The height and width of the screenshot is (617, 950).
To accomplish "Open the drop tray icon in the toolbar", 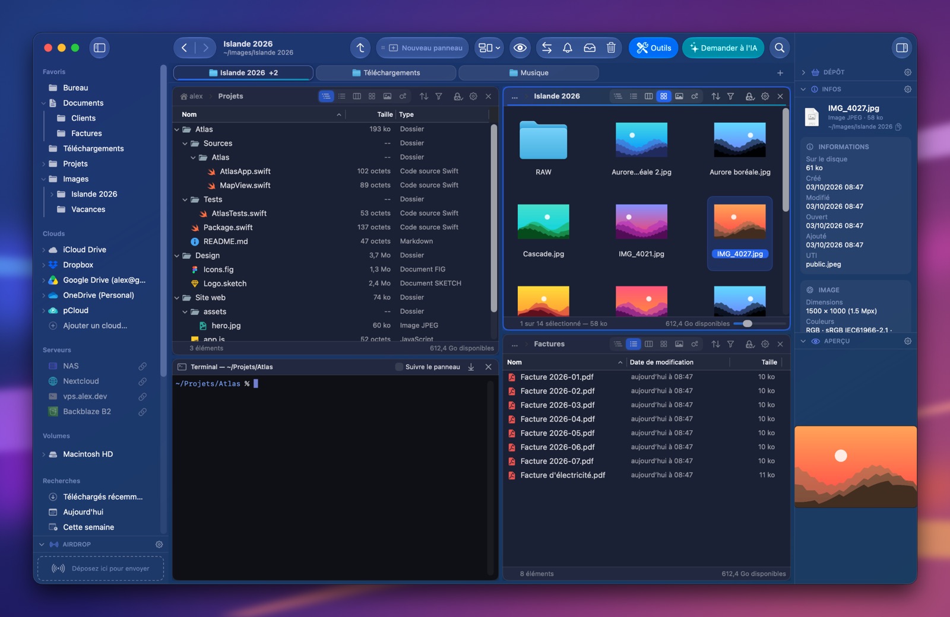I will [590, 48].
